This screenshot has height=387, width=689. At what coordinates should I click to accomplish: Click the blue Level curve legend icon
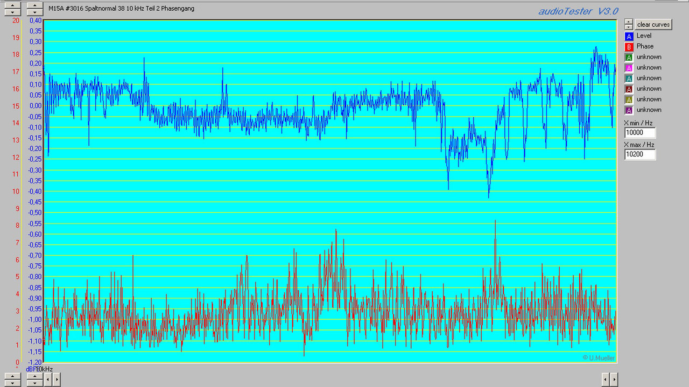click(x=628, y=35)
